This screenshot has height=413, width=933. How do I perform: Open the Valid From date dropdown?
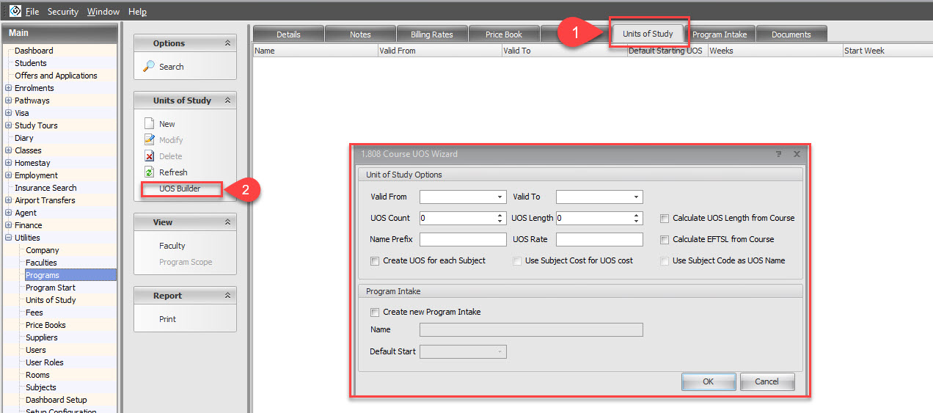tap(500, 197)
